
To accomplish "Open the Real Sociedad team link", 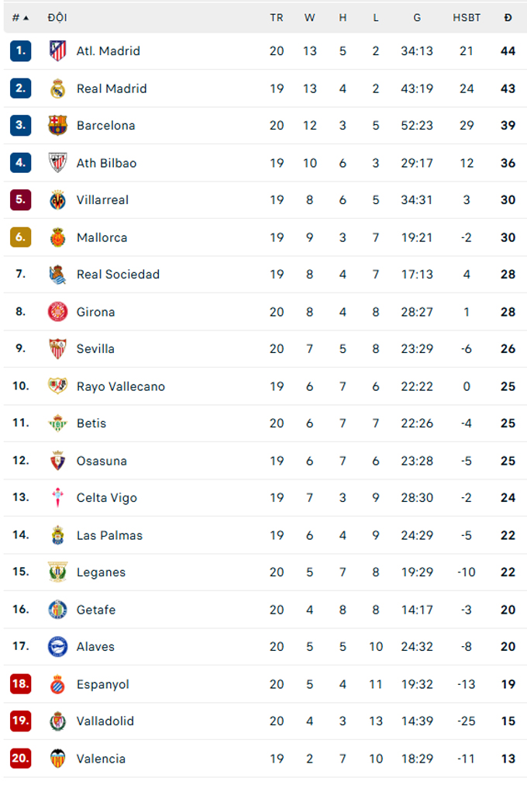I will 118,275.
